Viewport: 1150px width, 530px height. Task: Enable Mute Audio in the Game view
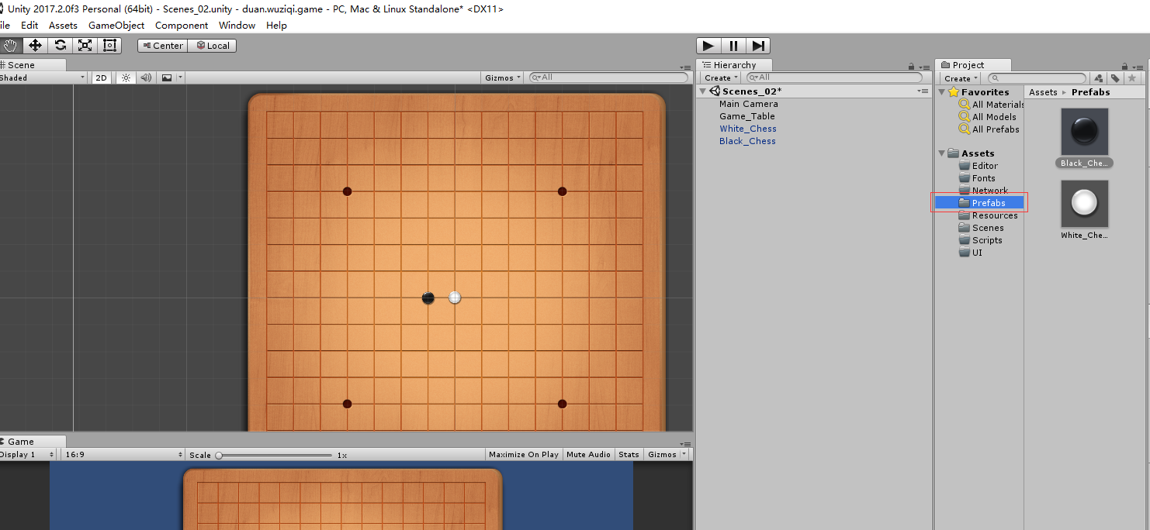click(588, 454)
